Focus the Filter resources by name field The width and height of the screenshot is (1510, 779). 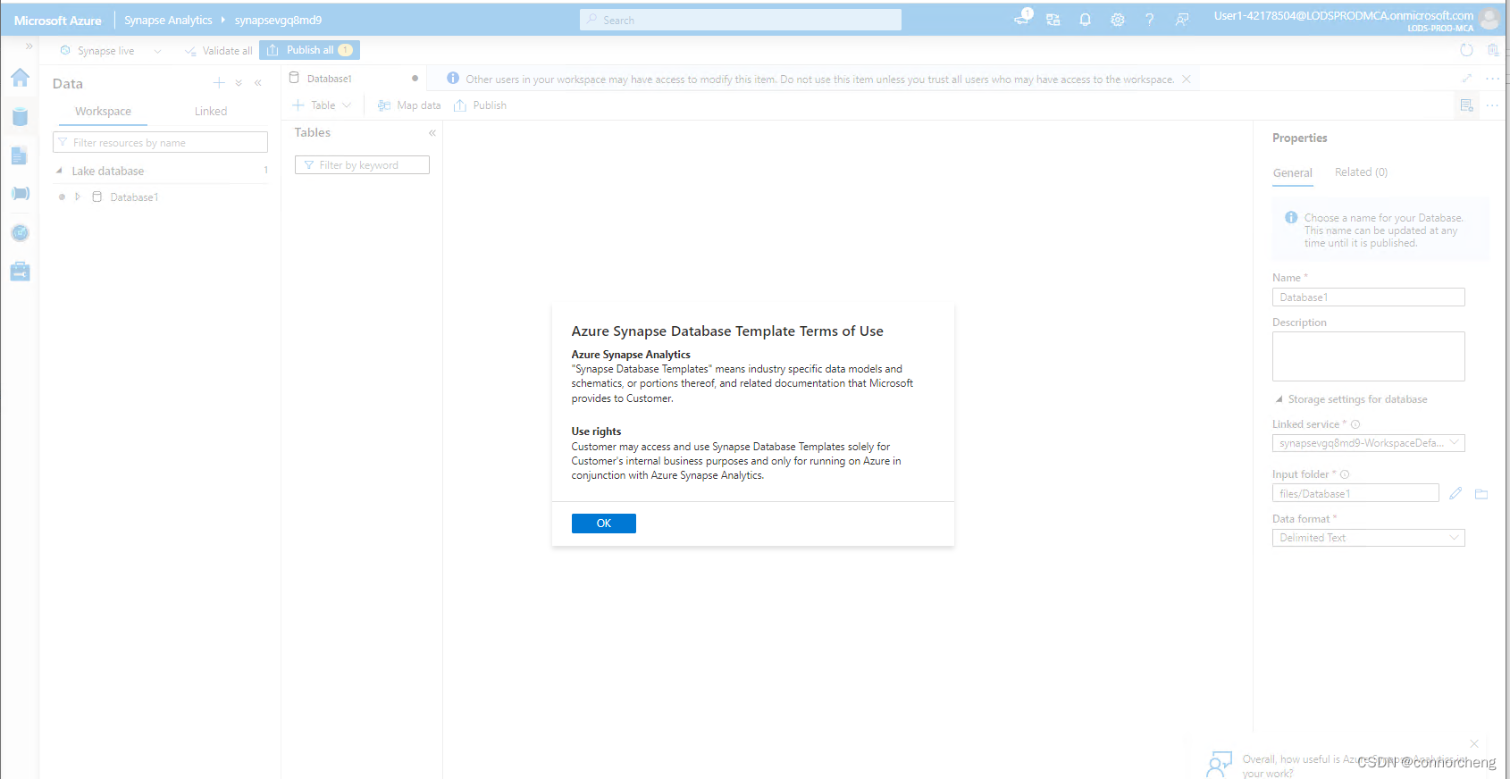161,143
